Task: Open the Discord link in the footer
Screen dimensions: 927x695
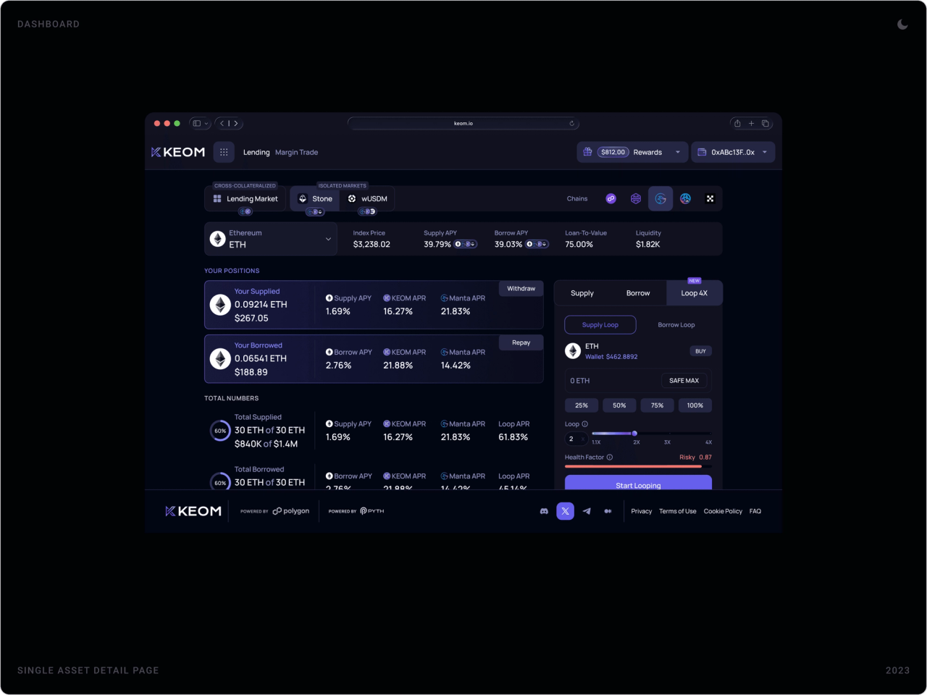Action: coord(544,511)
